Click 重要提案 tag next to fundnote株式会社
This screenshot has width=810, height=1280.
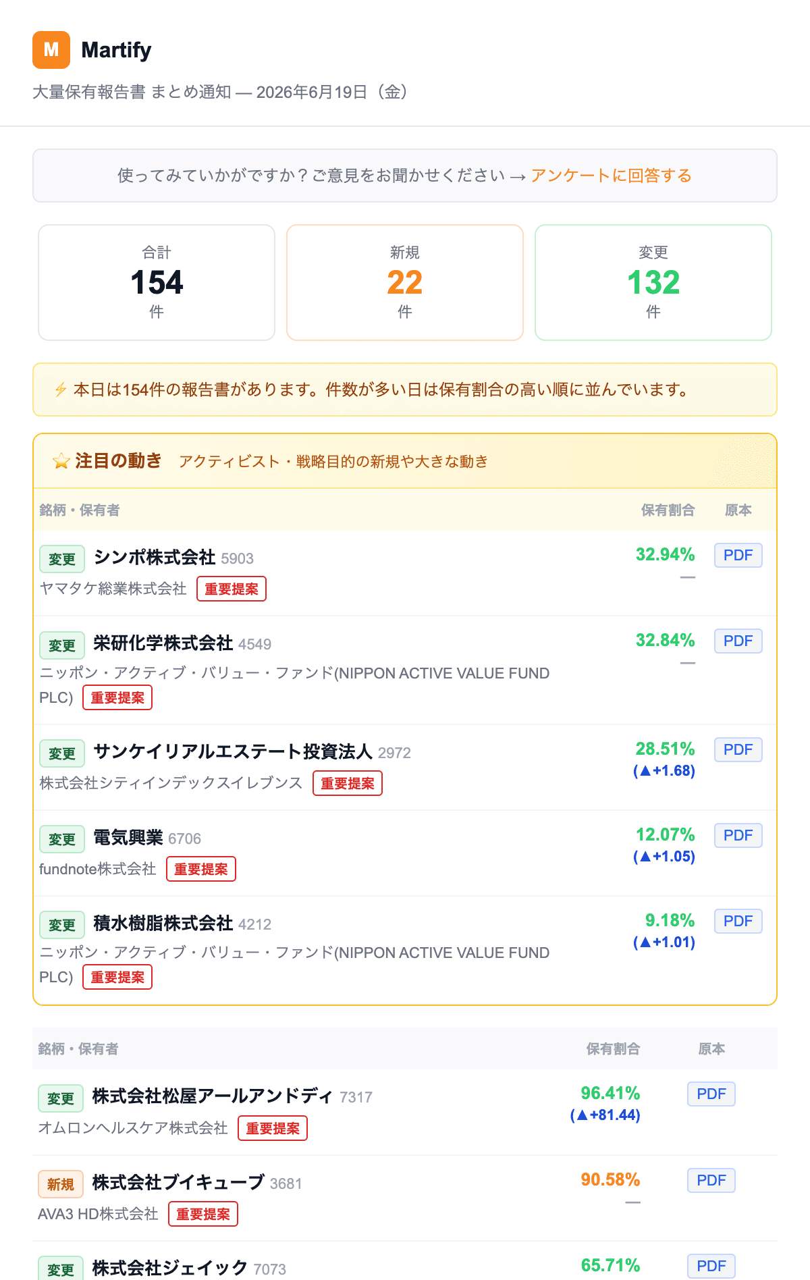[201, 869]
